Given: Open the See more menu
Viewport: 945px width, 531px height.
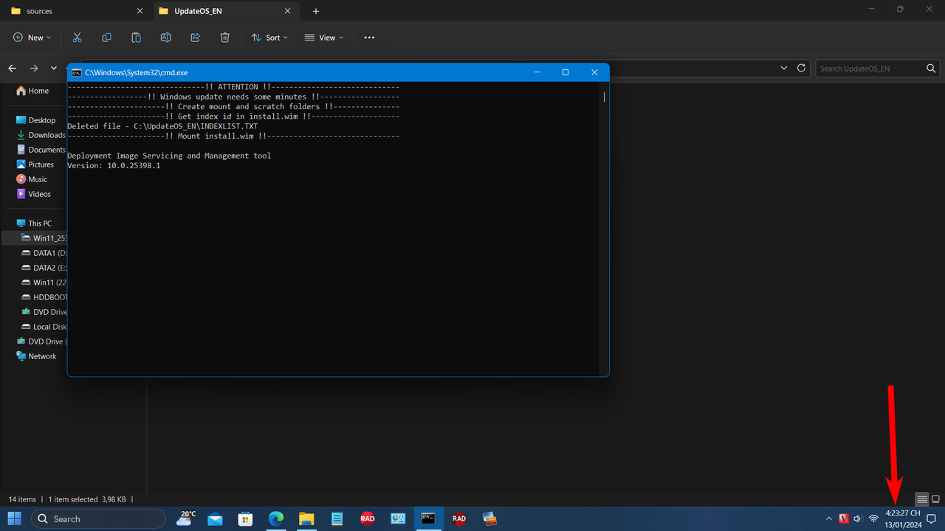Looking at the screenshot, I should [369, 37].
